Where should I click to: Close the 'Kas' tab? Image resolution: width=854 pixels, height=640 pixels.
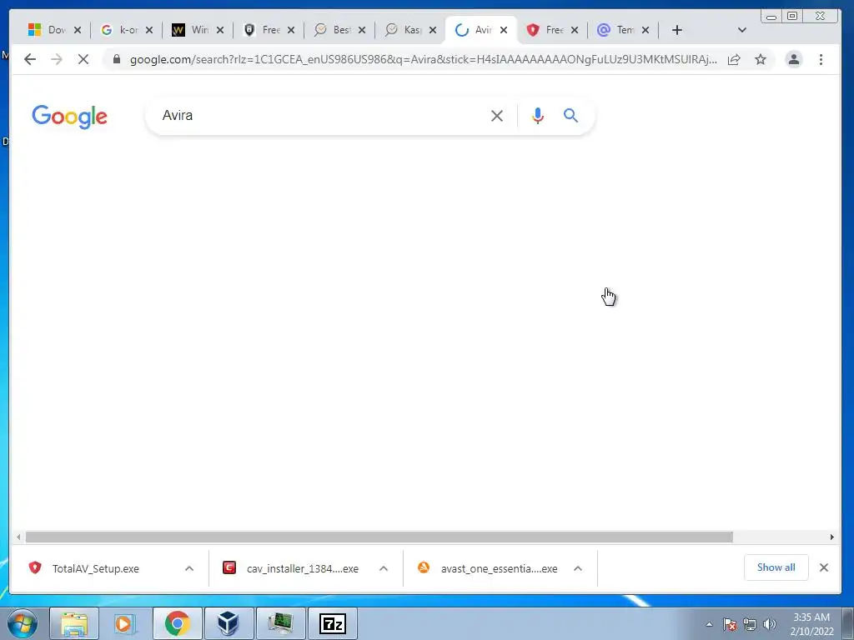433,30
